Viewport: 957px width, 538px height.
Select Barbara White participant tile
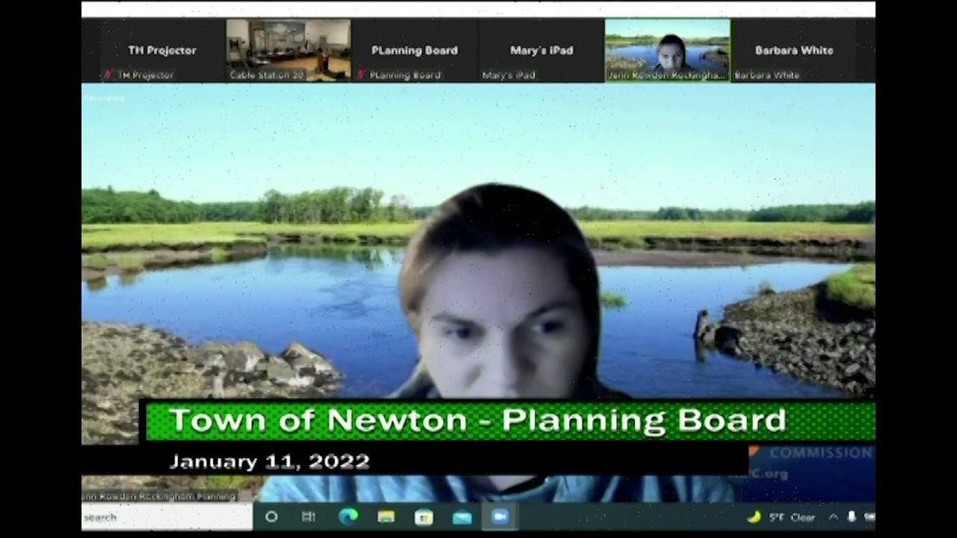click(794, 51)
